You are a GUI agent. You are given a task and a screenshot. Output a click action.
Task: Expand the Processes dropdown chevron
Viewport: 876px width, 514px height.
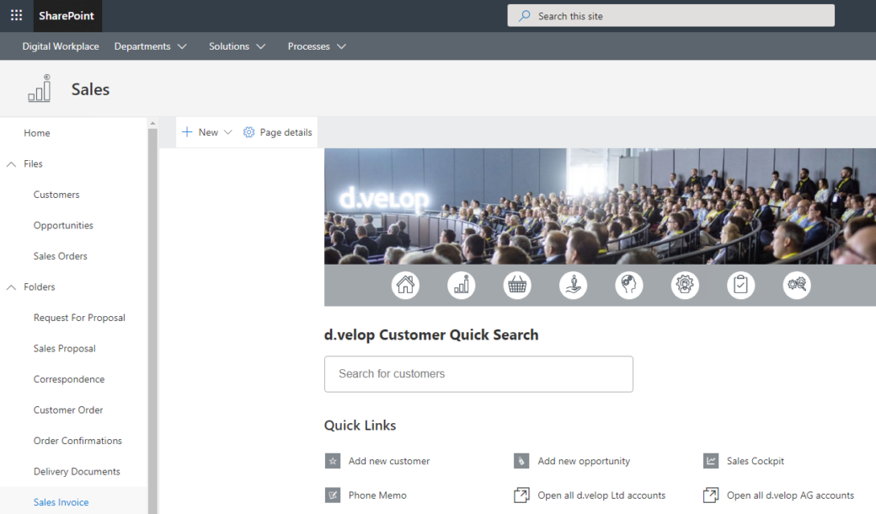click(341, 46)
